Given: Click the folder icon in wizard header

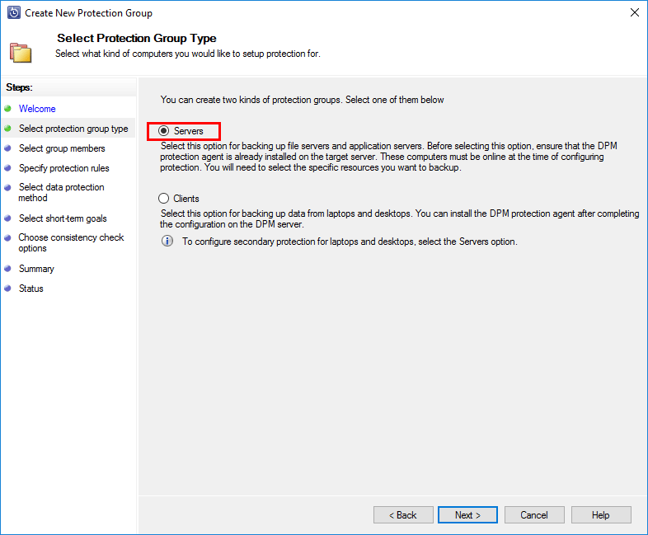Looking at the screenshot, I should click(x=21, y=53).
